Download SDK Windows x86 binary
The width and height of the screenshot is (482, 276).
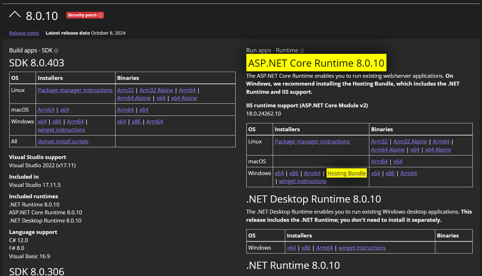tap(136, 122)
